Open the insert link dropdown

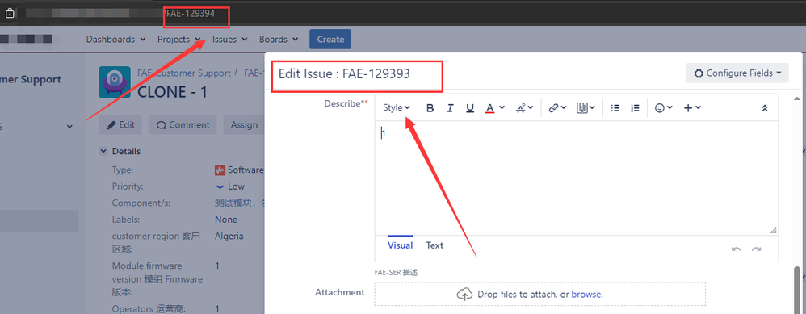click(557, 108)
